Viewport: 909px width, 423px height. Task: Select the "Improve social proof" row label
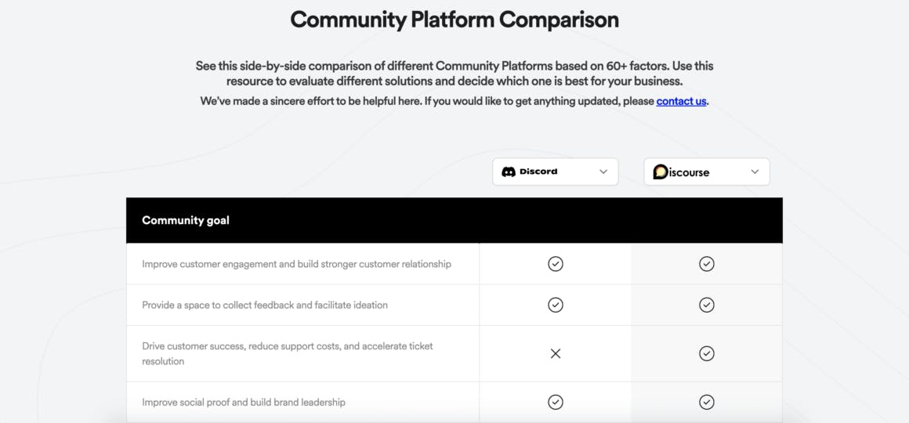click(244, 402)
